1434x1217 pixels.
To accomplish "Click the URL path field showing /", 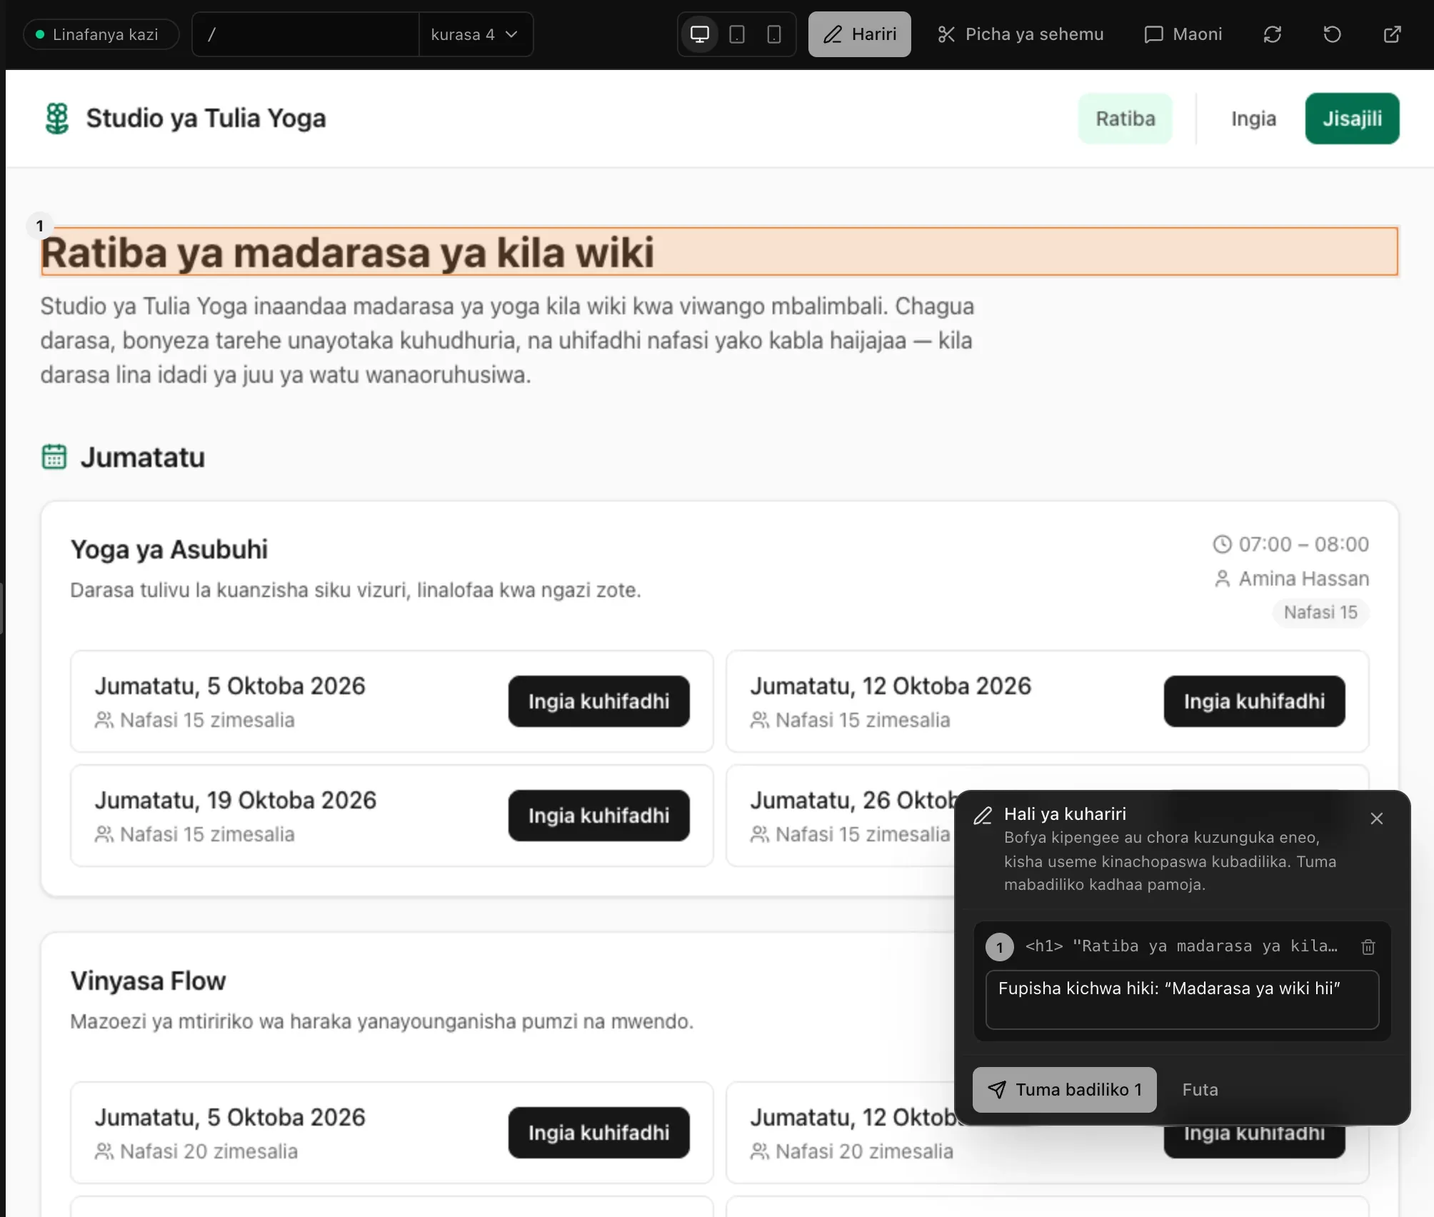I will click(x=306, y=34).
